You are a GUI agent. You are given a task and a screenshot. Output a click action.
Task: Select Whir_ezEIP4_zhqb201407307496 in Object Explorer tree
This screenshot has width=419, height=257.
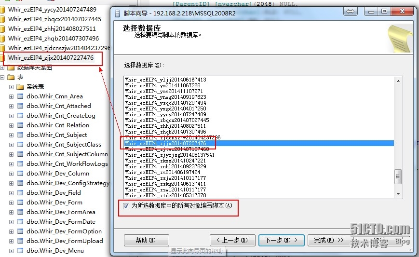54,39
